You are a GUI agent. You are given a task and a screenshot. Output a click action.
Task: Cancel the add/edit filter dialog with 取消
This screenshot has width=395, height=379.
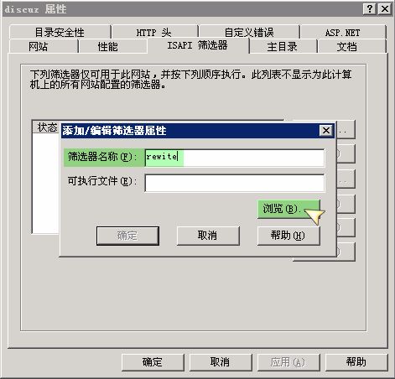coord(208,236)
